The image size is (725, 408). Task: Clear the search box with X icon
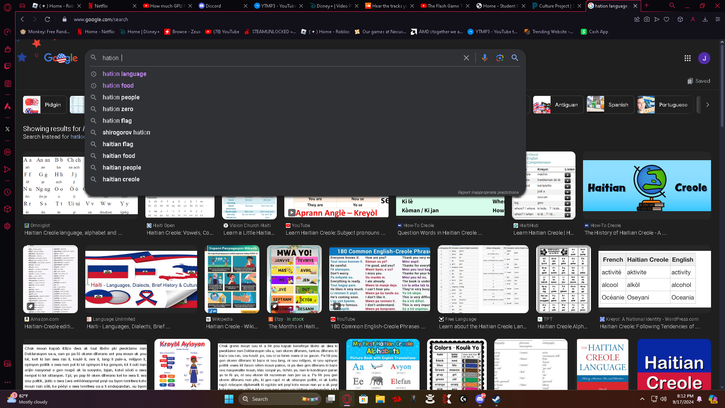(x=466, y=58)
